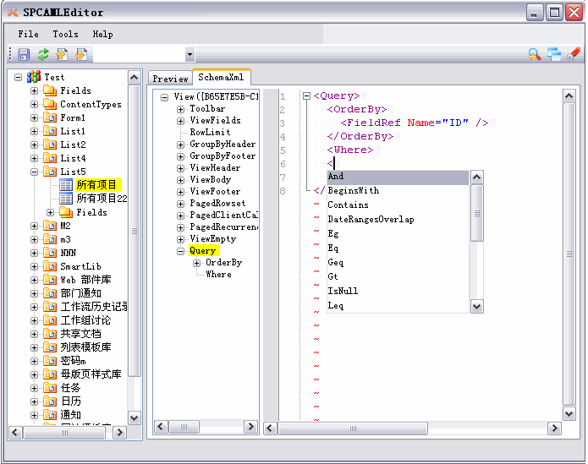Viewport: 588px width, 464px height.
Task: Click the magnifier search icon in toolbar
Action: (535, 55)
